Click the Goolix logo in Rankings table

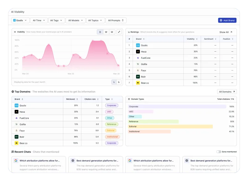(138, 45)
